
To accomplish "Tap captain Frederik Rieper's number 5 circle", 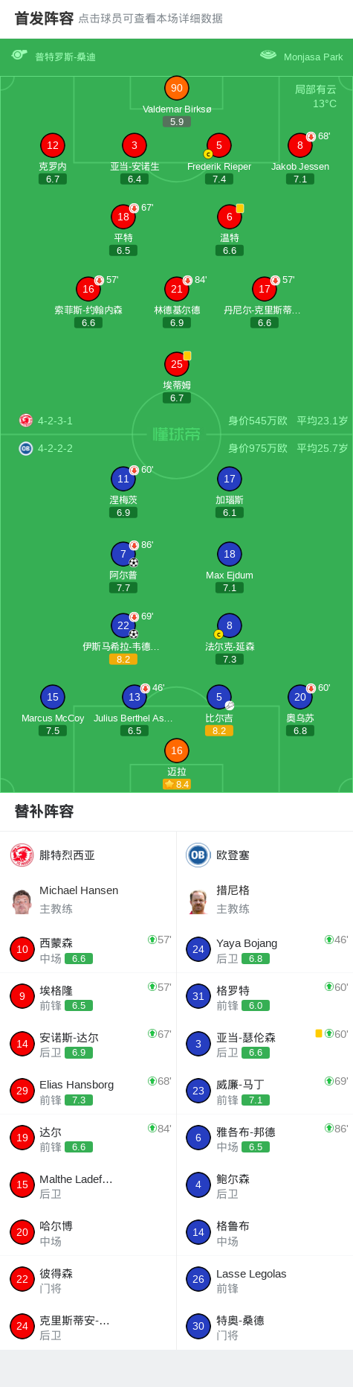I will 219,145.
